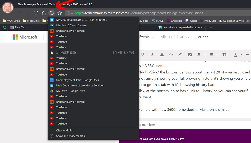
Task: Reopen MX6 PC Beta Release entry
Action: coord(93,20)
